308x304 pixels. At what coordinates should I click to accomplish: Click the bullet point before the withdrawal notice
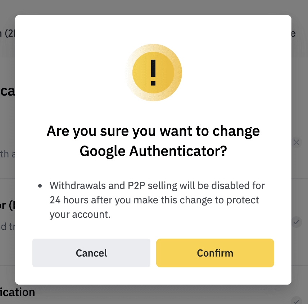pos(40,186)
